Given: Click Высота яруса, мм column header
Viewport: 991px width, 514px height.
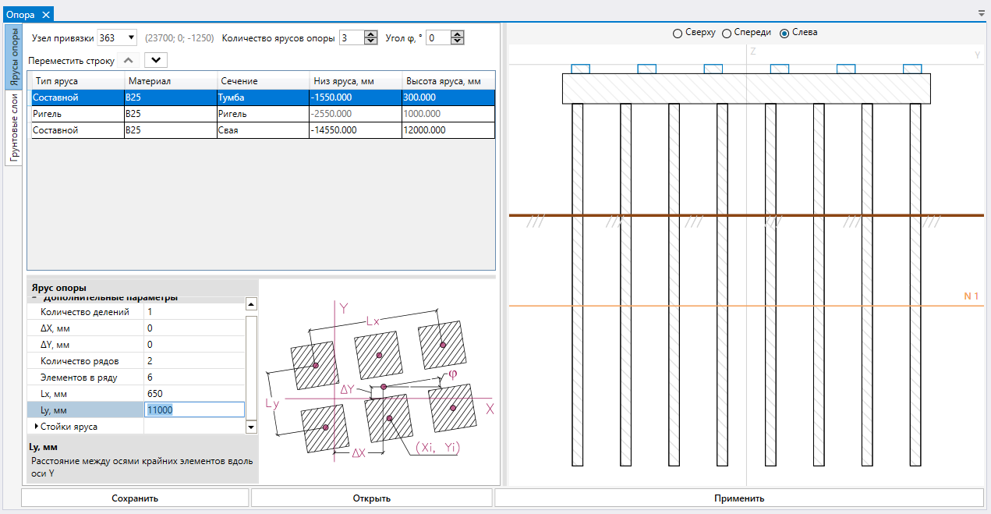Looking at the screenshot, I should (448, 81).
